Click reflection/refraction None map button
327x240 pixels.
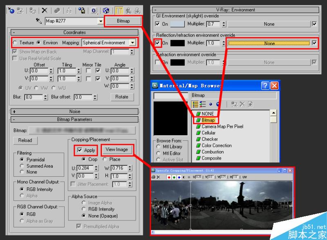[x=269, y=43]
